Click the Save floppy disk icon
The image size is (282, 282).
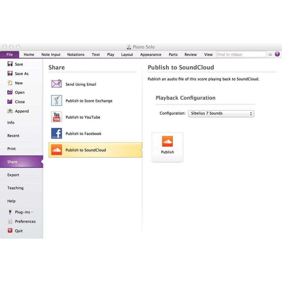(10, 64)
